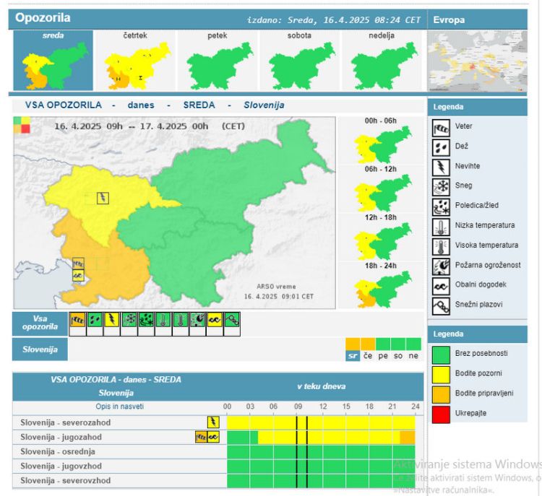This screenshot has height=496, width=542.
Task: Switch to the petek day map
Action: [218, 61]
